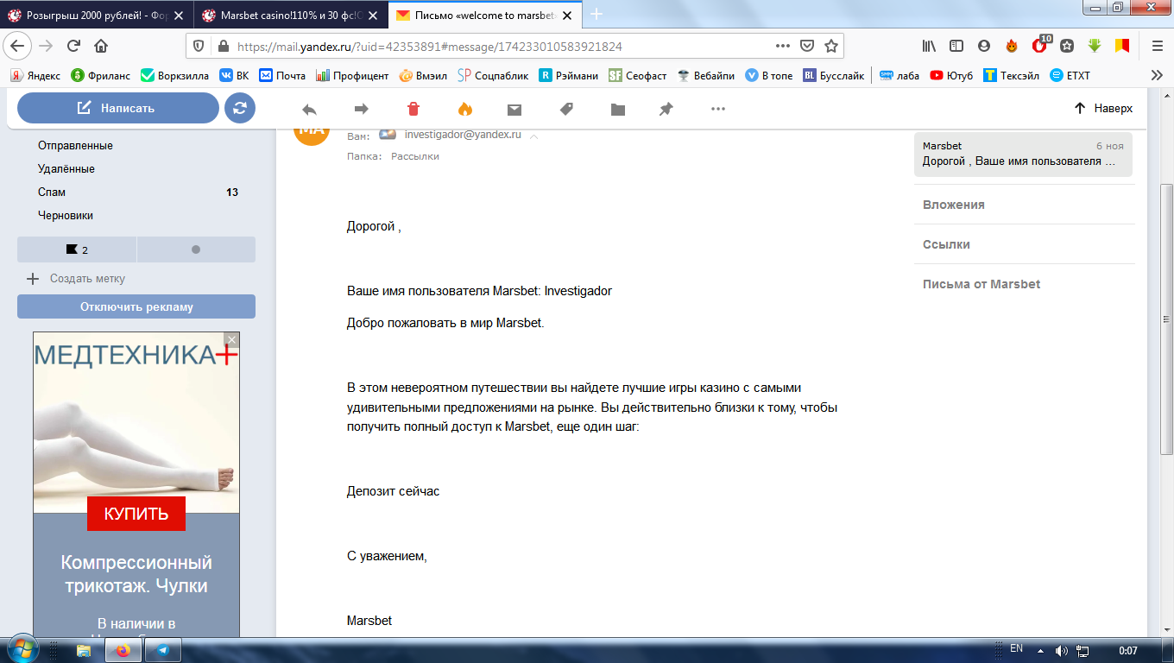Mark the message as spam with the flame icon
Image resolution: width=1174 pixels, height=663 pixels.
[464, 109]
